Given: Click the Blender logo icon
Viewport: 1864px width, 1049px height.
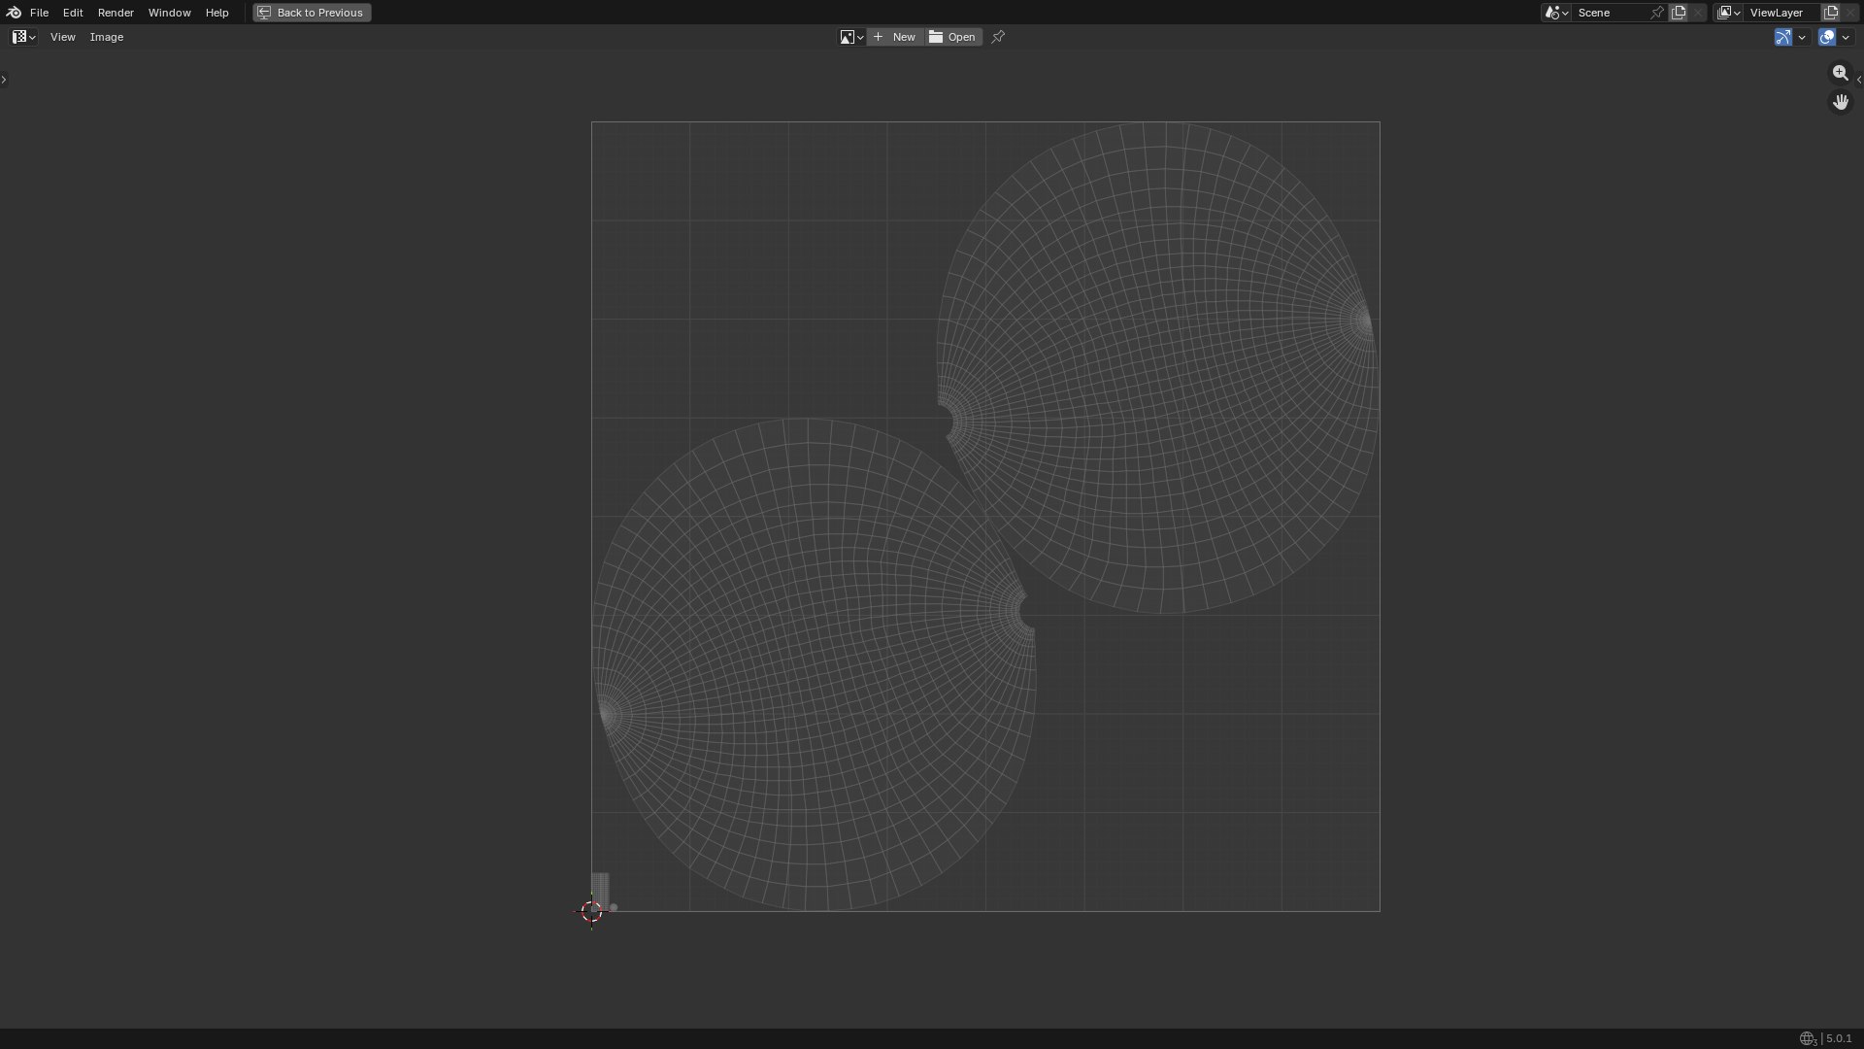Looking at the screenshot, I should (x=14, y=13).
